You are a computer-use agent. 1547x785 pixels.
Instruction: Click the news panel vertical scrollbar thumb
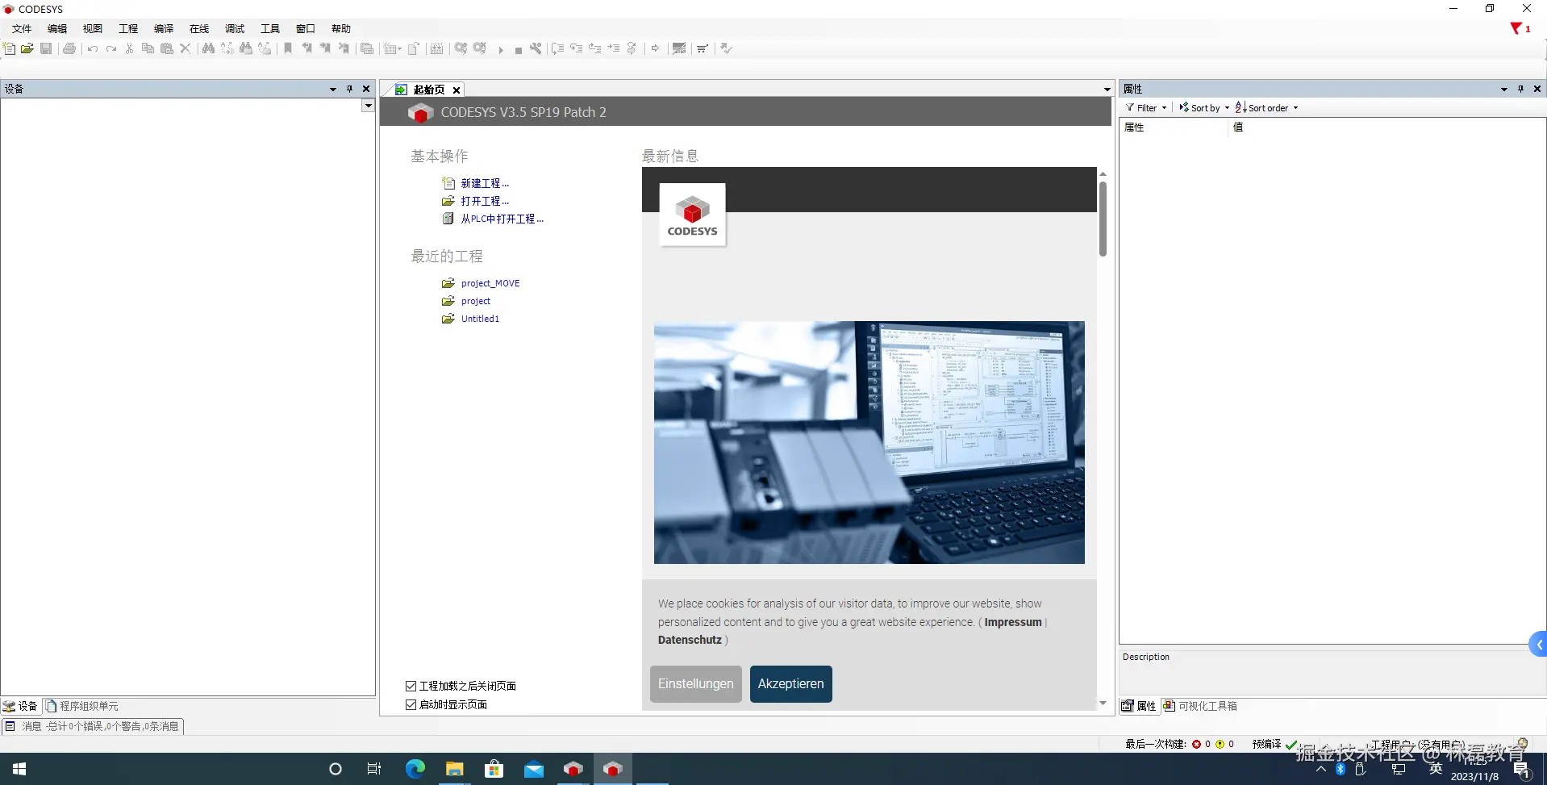(x=1103, y=219)
